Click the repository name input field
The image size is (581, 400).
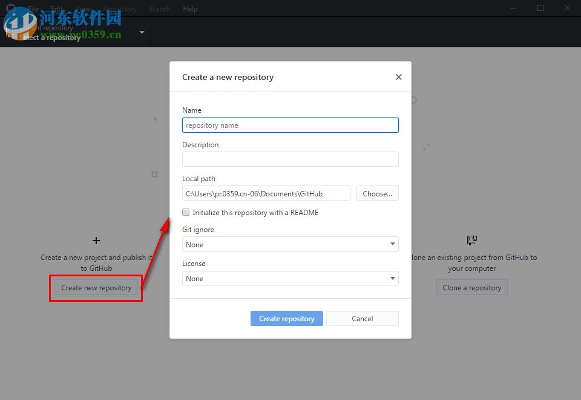[x=290, y=125]
